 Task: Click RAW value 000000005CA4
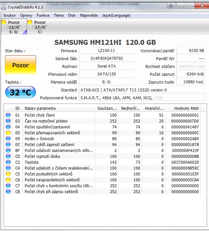[185, 180]
